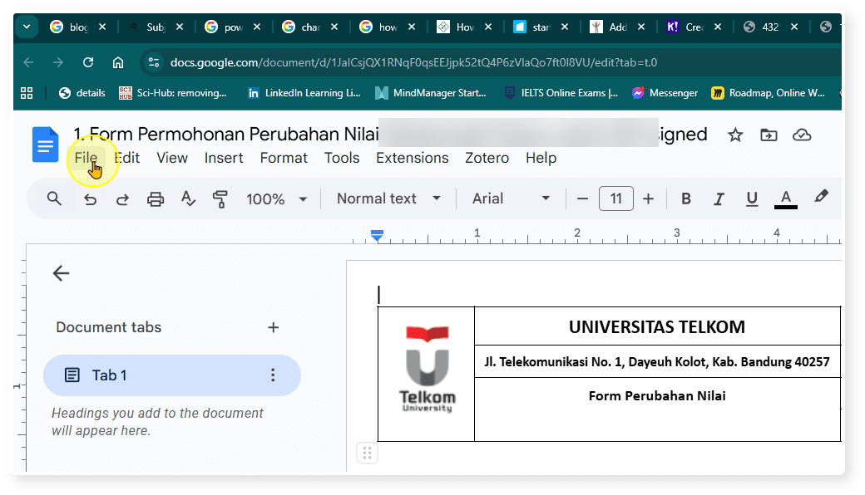This screenshot has height=495, width=865.
Task: Click the table drag handle icon
Action: pos(367,453)
